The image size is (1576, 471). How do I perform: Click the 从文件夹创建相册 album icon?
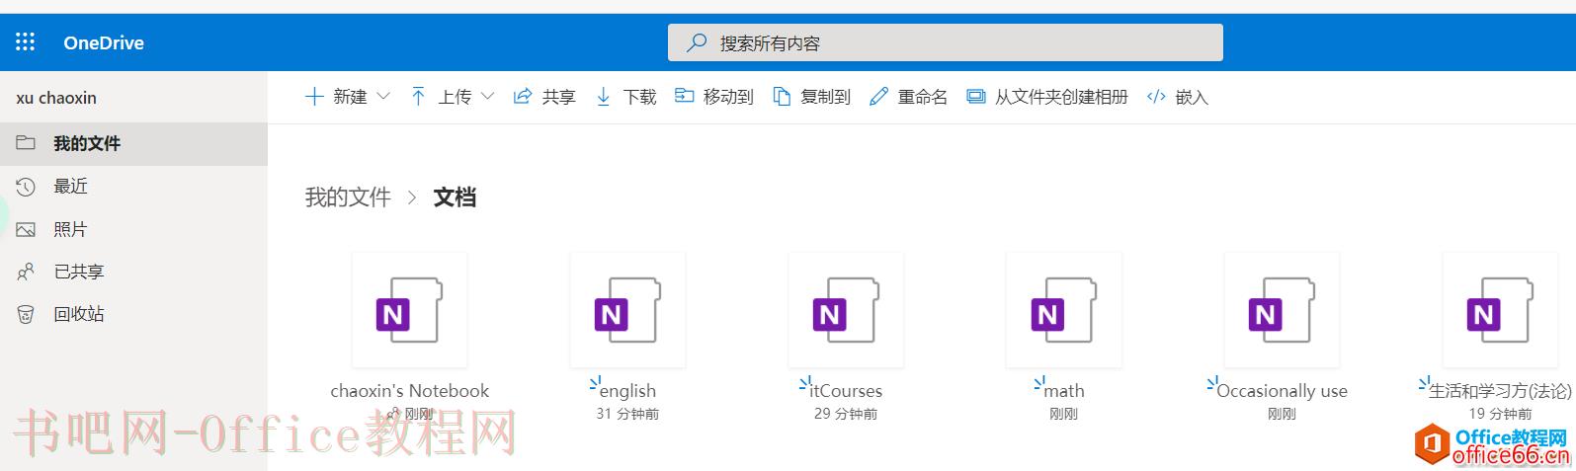976,96
